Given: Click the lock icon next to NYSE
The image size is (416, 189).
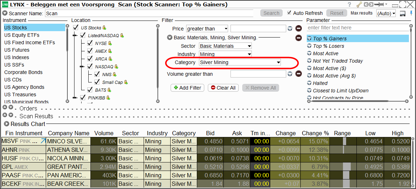Looking at the screenshot, I should pyautogui.click(x=110, y=43).
